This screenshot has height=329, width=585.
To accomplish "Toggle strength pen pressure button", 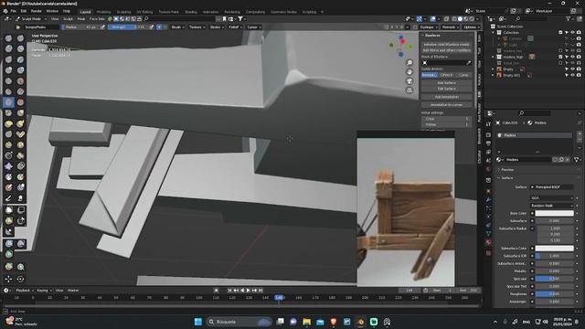I will (152, 27).
